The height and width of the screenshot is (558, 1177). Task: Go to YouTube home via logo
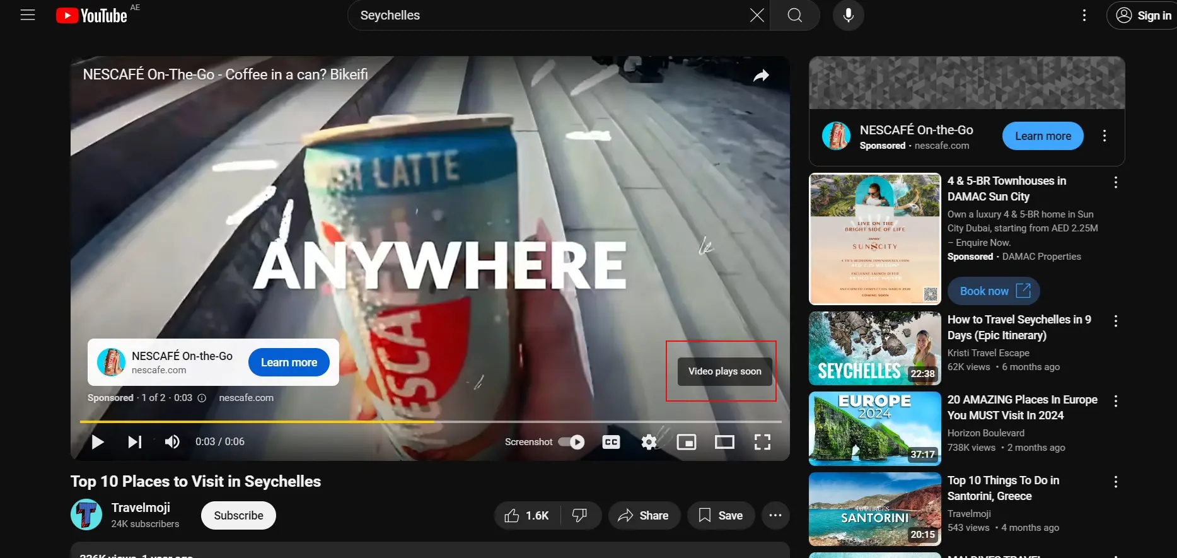91,15
